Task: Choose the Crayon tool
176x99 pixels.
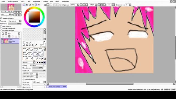Action: click(x=36, y=58)
